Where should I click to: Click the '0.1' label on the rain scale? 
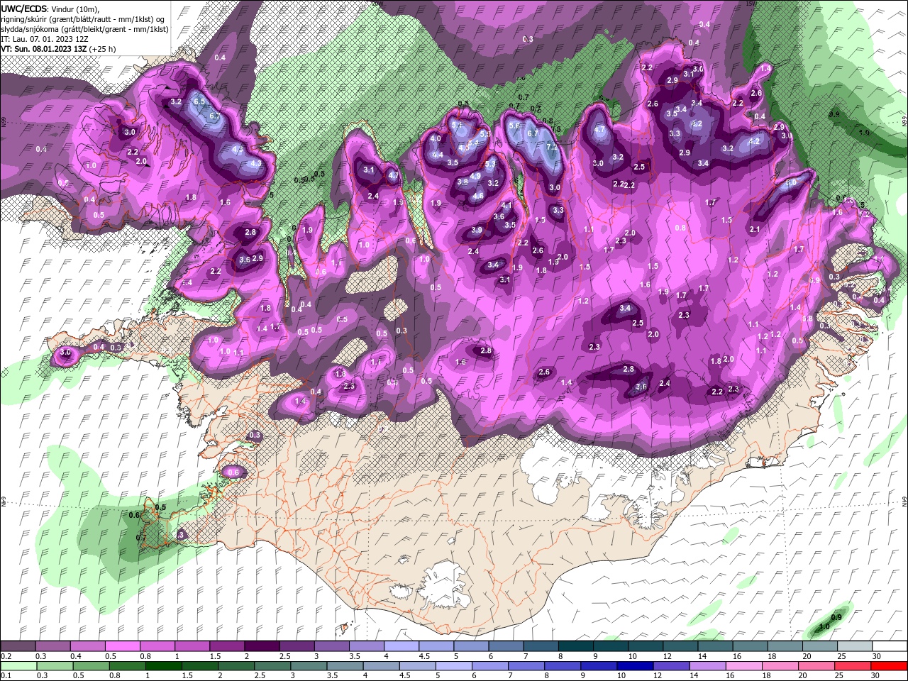6,675
